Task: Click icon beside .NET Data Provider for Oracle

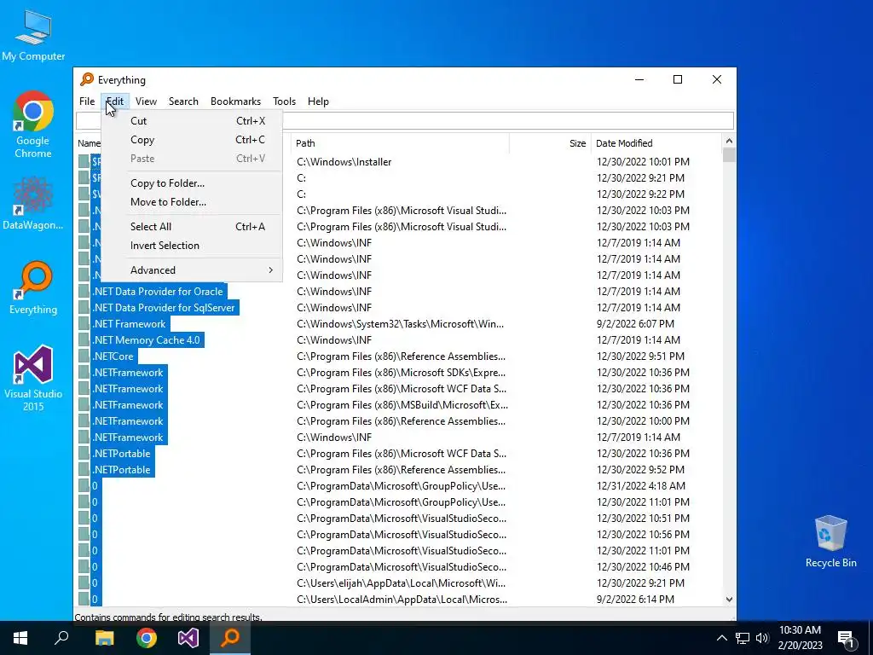Action: 84,292
